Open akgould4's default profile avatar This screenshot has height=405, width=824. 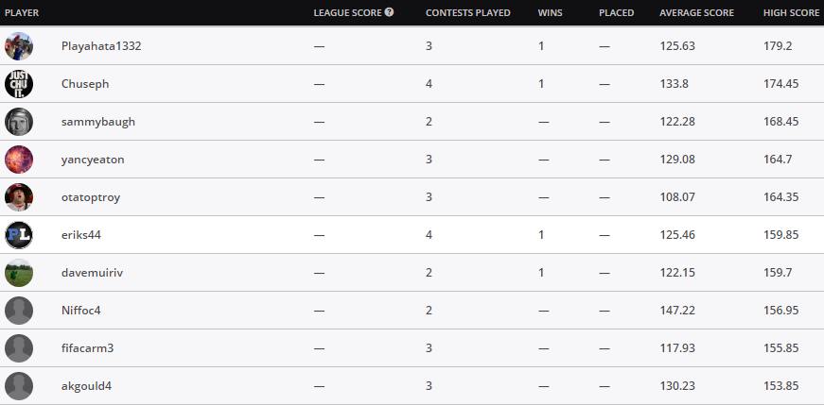(19, 386)
